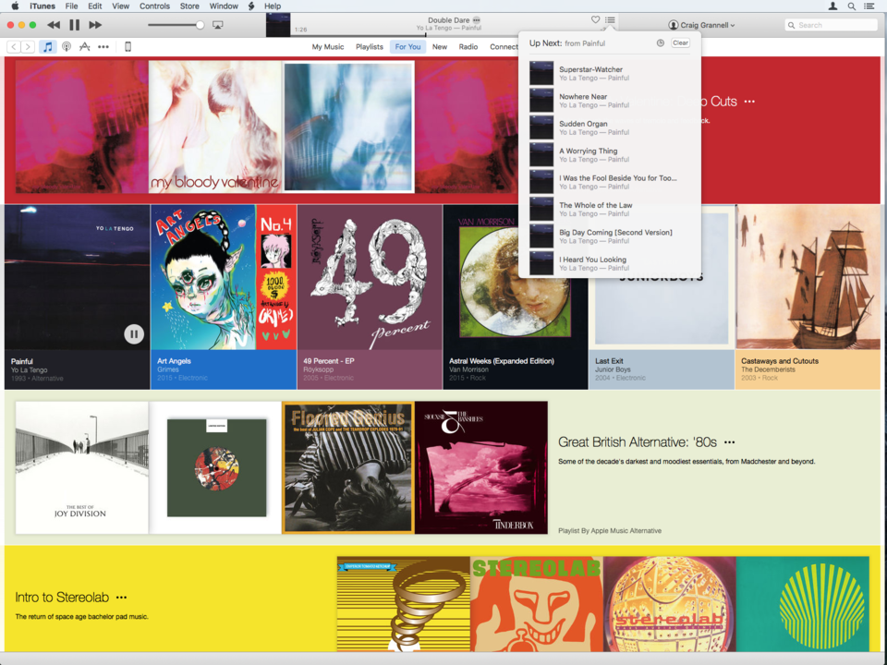Open options for Great British Alternative playlist
Viewport: 887px width, 665px height.
coord(730,442)
